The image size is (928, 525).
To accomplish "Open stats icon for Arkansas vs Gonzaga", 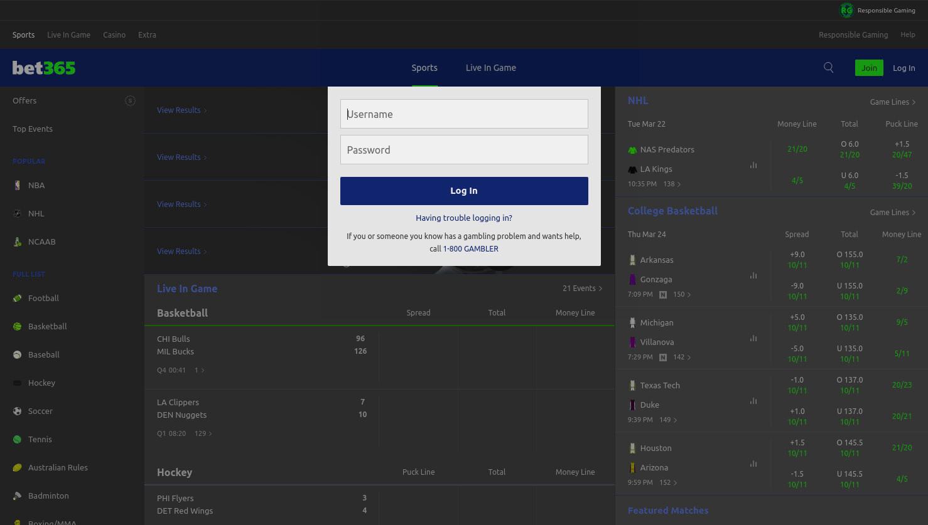I will point(753,275).
